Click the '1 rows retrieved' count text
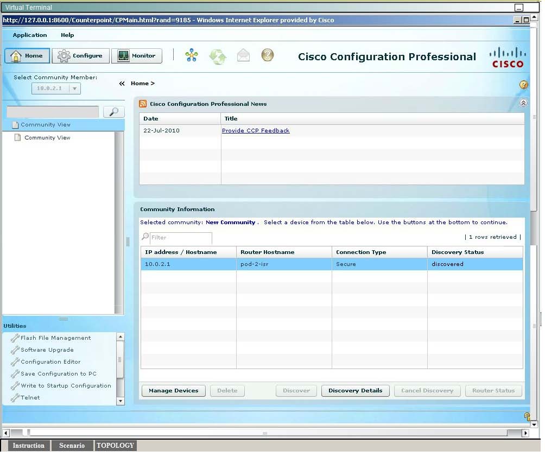 [492, 237]
